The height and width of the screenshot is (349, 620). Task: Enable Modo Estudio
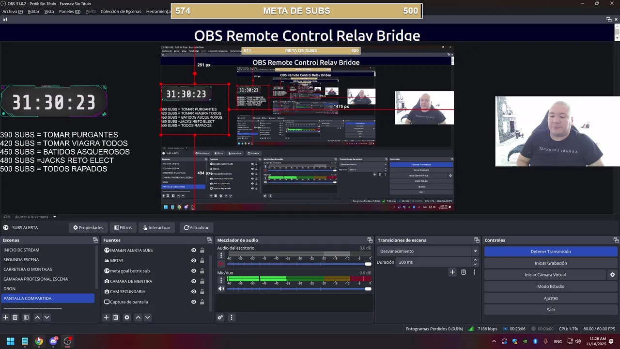[551, 286]
